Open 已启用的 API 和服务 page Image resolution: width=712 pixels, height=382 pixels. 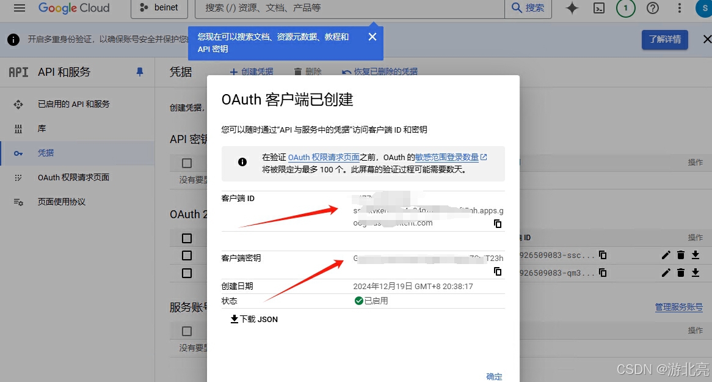pos(78,104)
